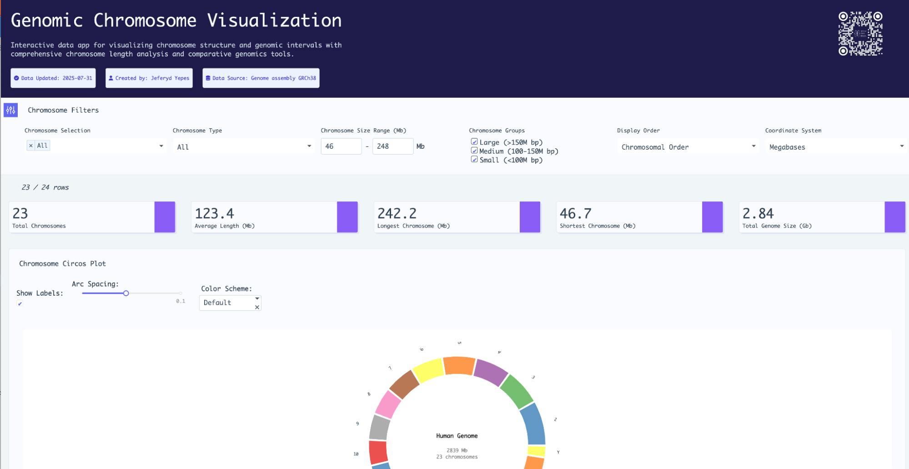Click the small yellow chromosome Y arc segment
This screenshot has width=909, height=469.
pos(537,451)
